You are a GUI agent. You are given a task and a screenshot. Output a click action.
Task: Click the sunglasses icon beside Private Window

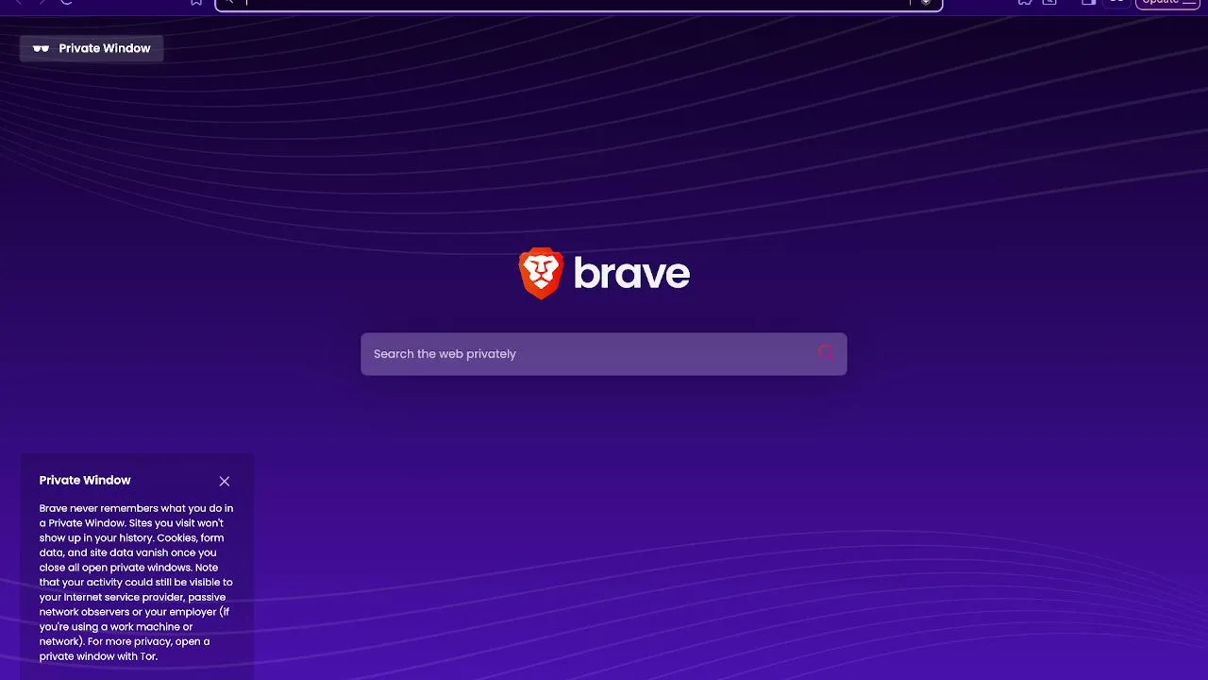(41, 48)
